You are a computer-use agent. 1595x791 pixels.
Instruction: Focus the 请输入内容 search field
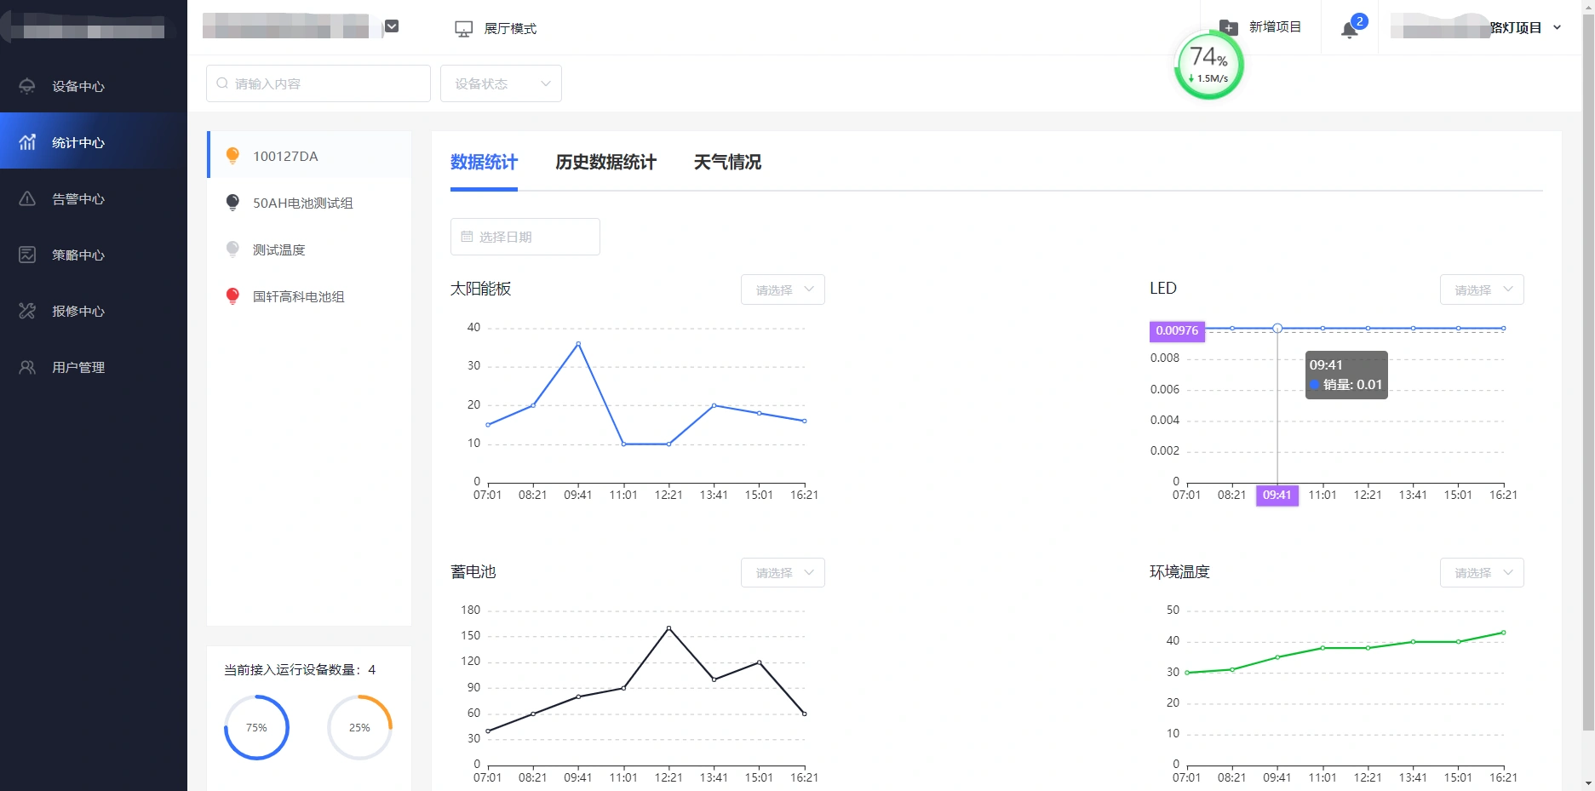(x=318, y=83)
